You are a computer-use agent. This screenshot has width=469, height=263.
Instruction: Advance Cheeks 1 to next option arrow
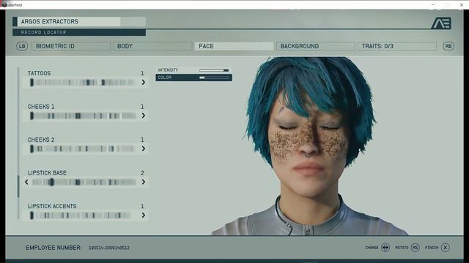144,115
